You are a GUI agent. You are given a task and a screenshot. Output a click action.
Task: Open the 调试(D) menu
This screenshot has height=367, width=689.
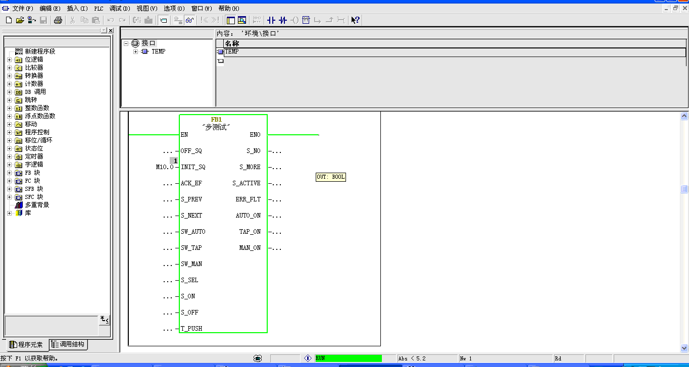coord(120,9)
